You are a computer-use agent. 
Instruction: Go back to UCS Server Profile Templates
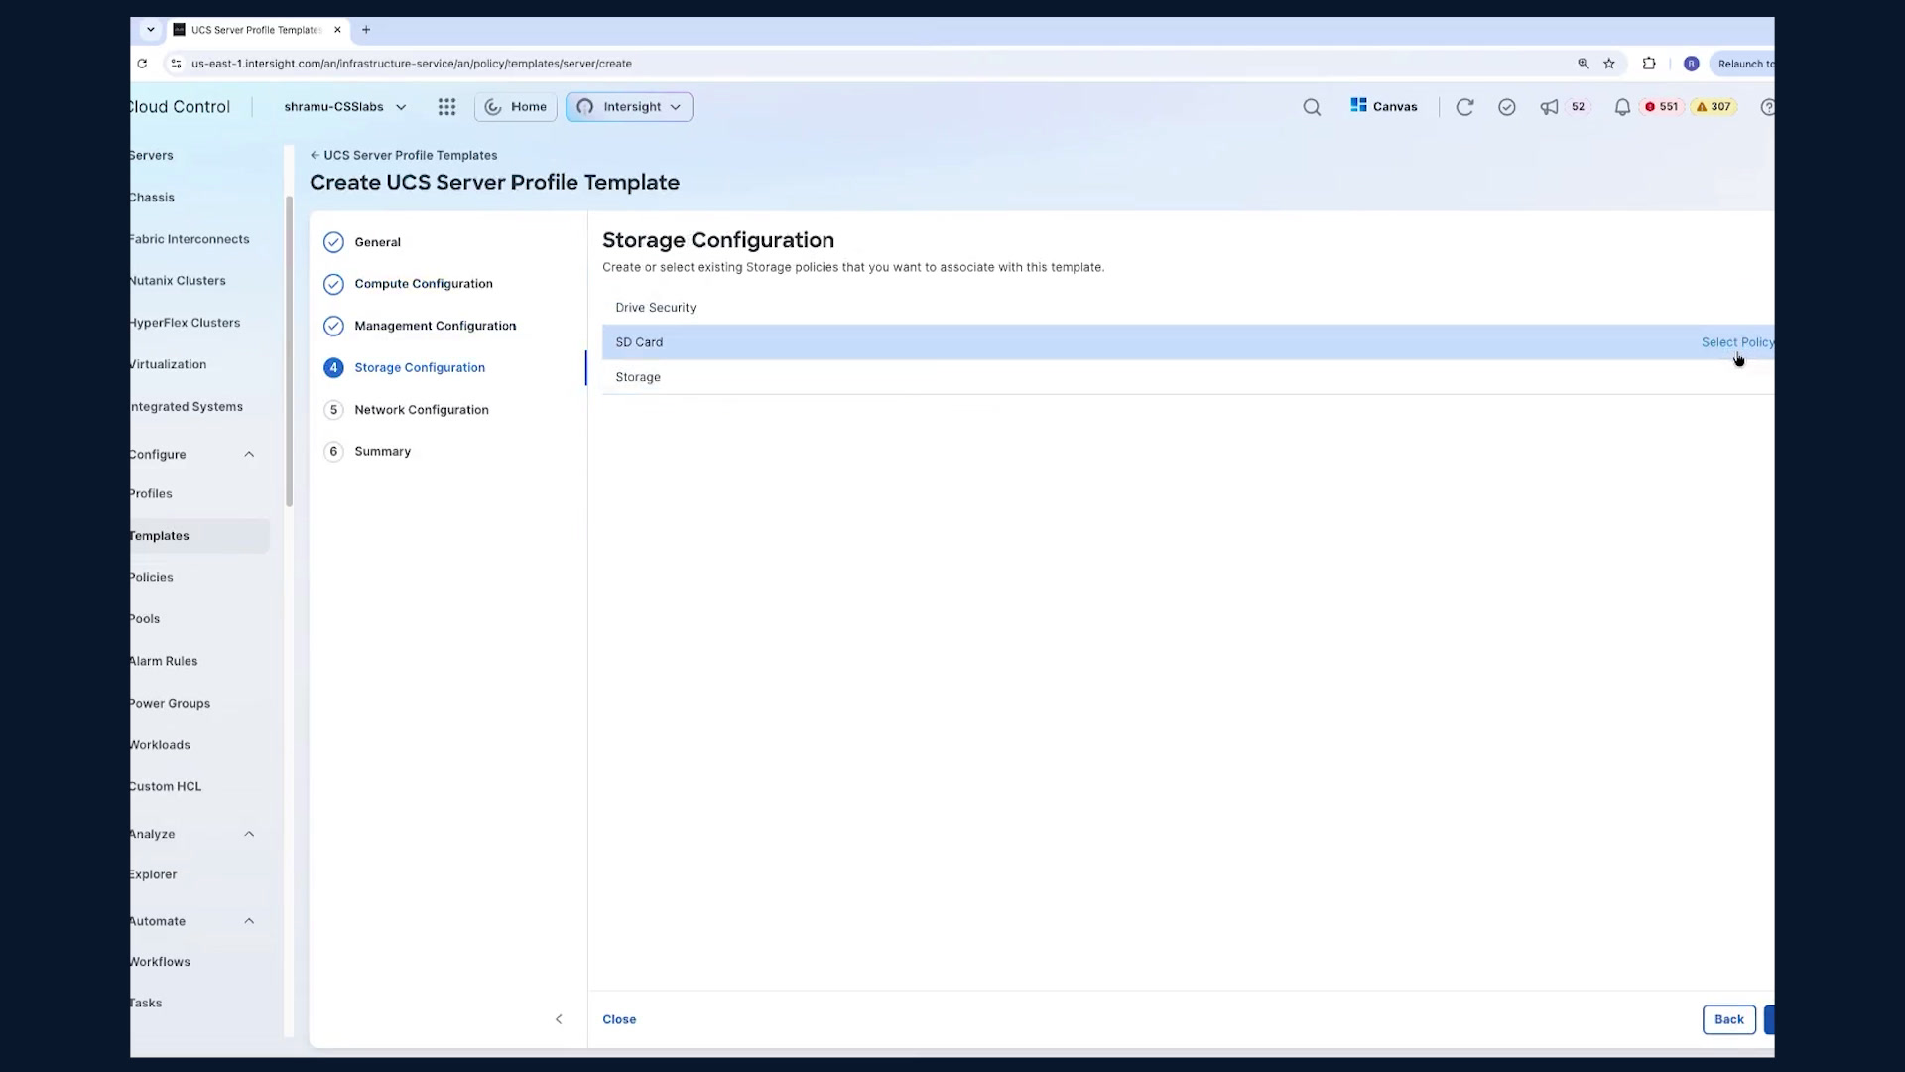[404, 156]
